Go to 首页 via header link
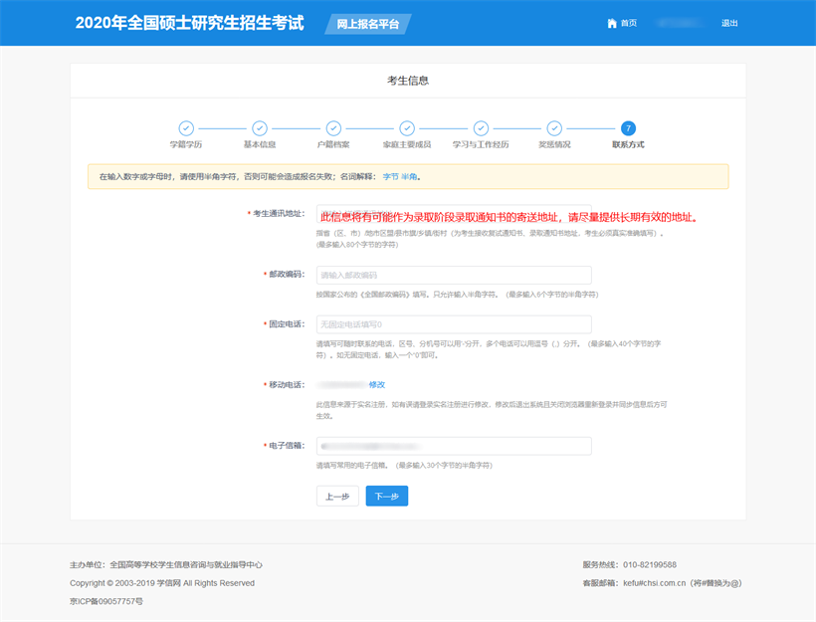This screenshot has height=622, width=816. click(x=628, y=23)
